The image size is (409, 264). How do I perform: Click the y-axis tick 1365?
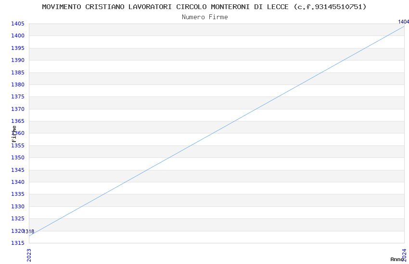point(18,121)
